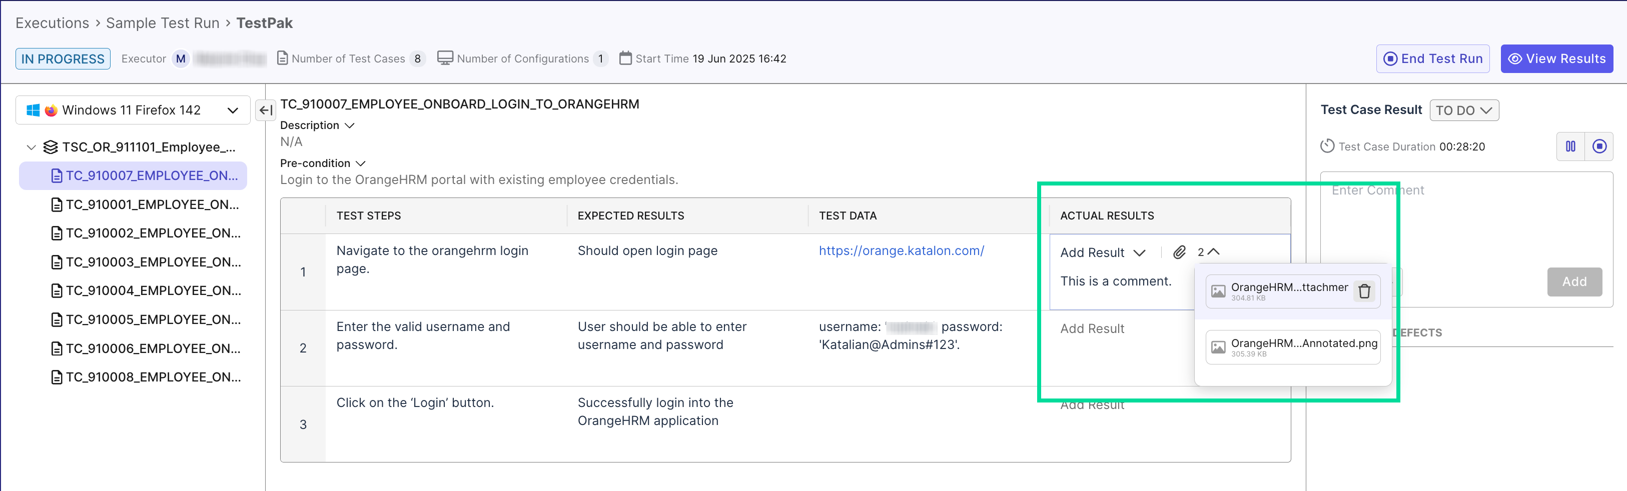Click the collapse sidebar arrow icon
The image size is (1627, 491).
pyautogui.click(x=266, y=110)
